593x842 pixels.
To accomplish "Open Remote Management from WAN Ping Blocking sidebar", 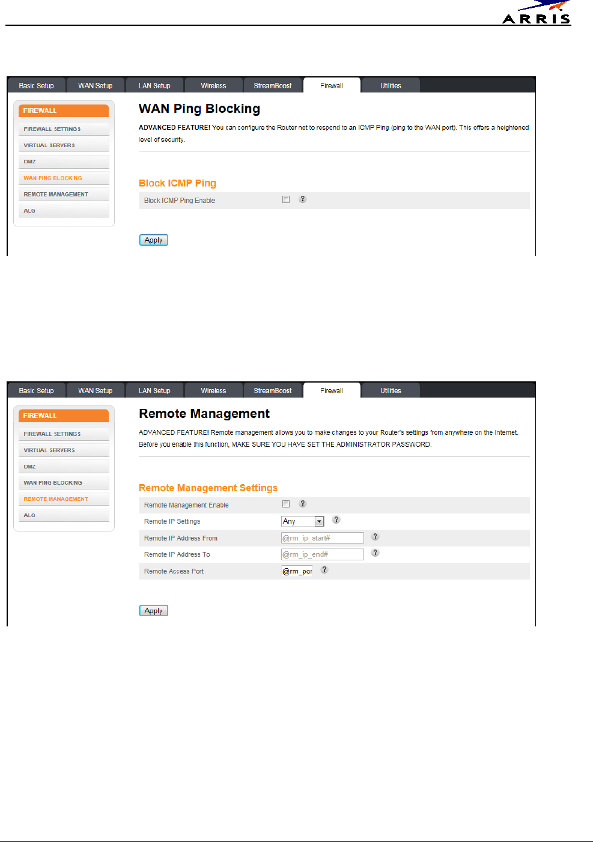I will click(64, 194).
